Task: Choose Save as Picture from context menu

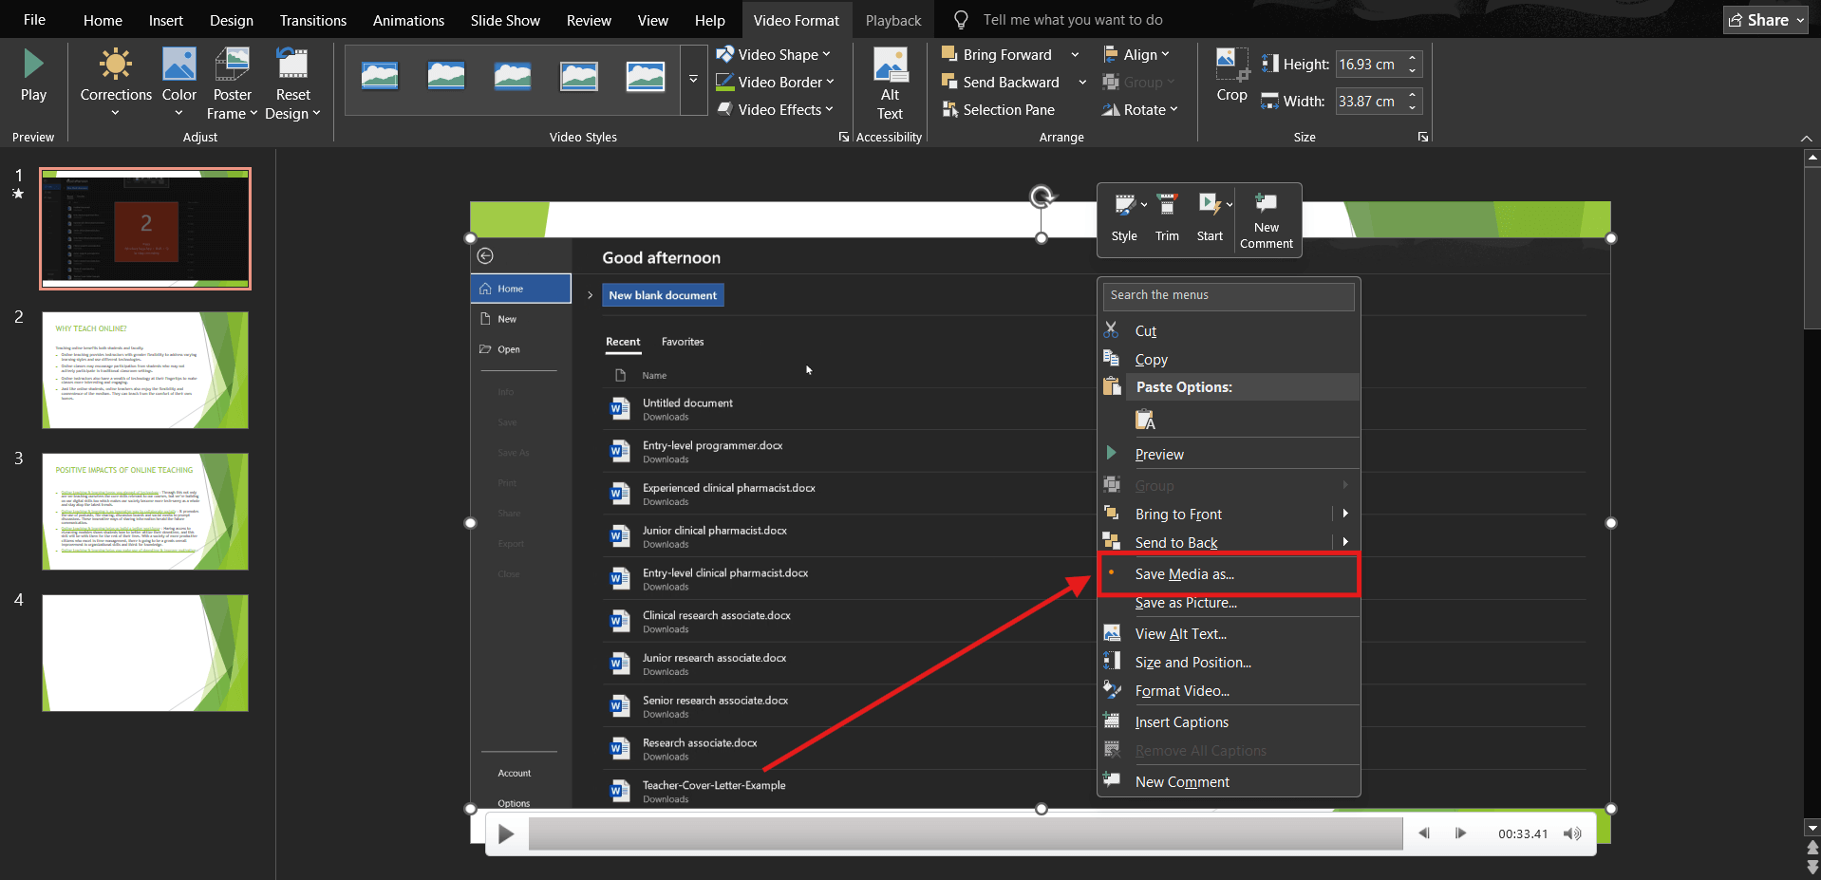Action: coord(1186,603)
